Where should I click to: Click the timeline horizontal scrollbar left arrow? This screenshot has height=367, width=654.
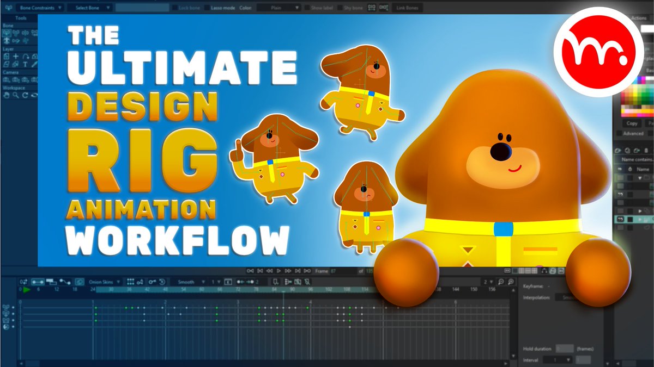(21, 363)
